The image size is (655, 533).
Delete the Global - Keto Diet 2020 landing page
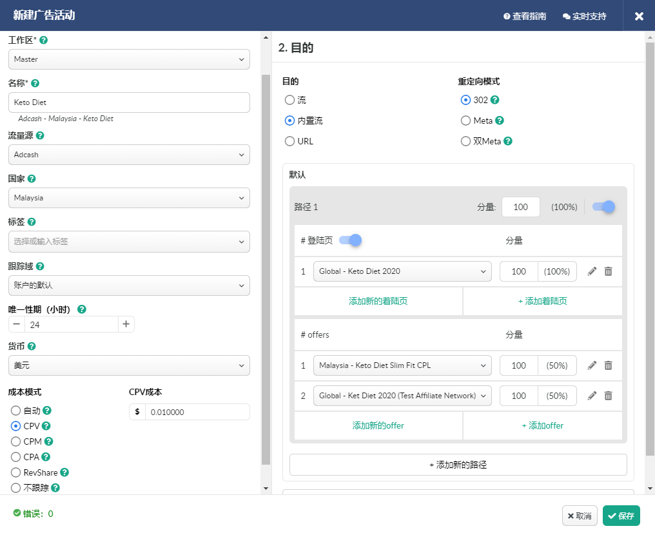coord(608,271)
